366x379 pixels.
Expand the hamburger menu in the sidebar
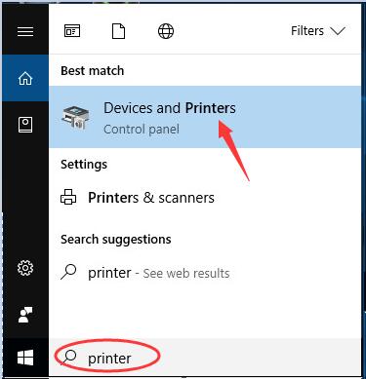(x=25, y=31)
